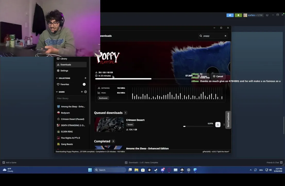Open the volume control in system tray
285x186 pixels.
[x=270, y=170]
